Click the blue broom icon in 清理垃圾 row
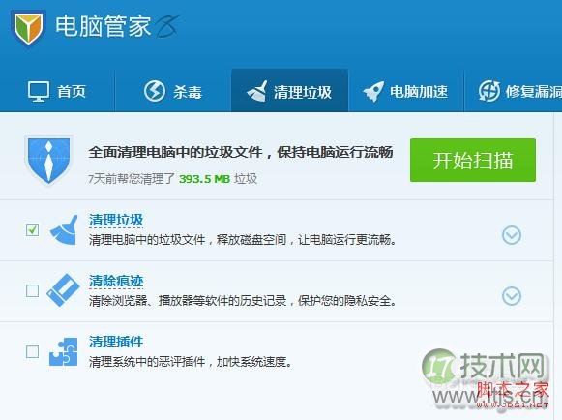The image size is (562, 420). click(64, 229)
